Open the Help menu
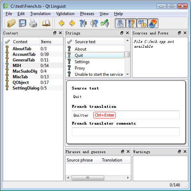 [118, 14]
